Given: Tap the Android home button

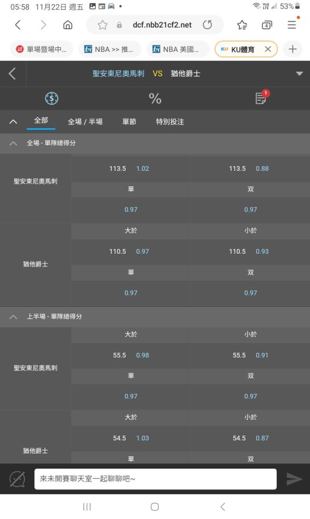Looking at the screenshot, I should (155, 507).
